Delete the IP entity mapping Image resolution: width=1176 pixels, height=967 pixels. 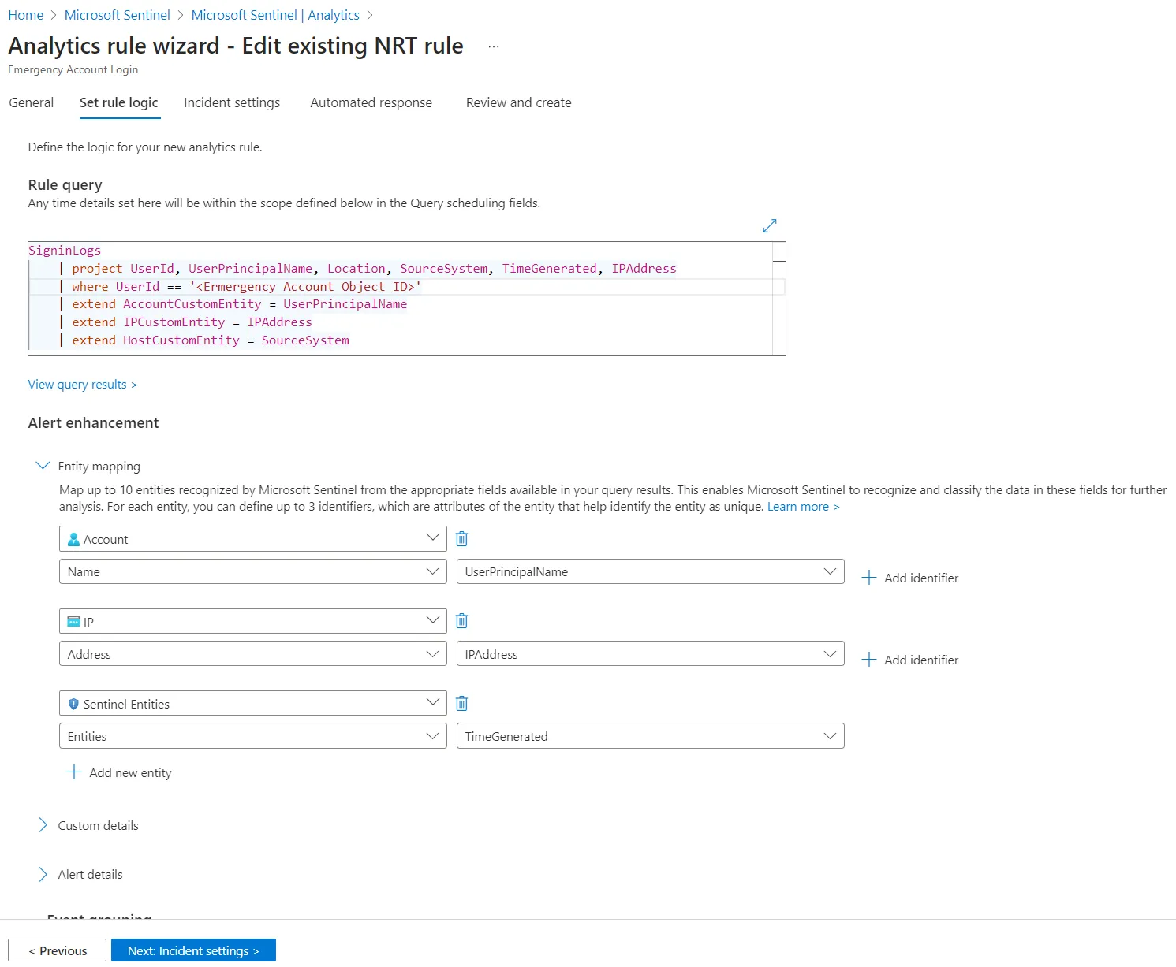(462, 621)
